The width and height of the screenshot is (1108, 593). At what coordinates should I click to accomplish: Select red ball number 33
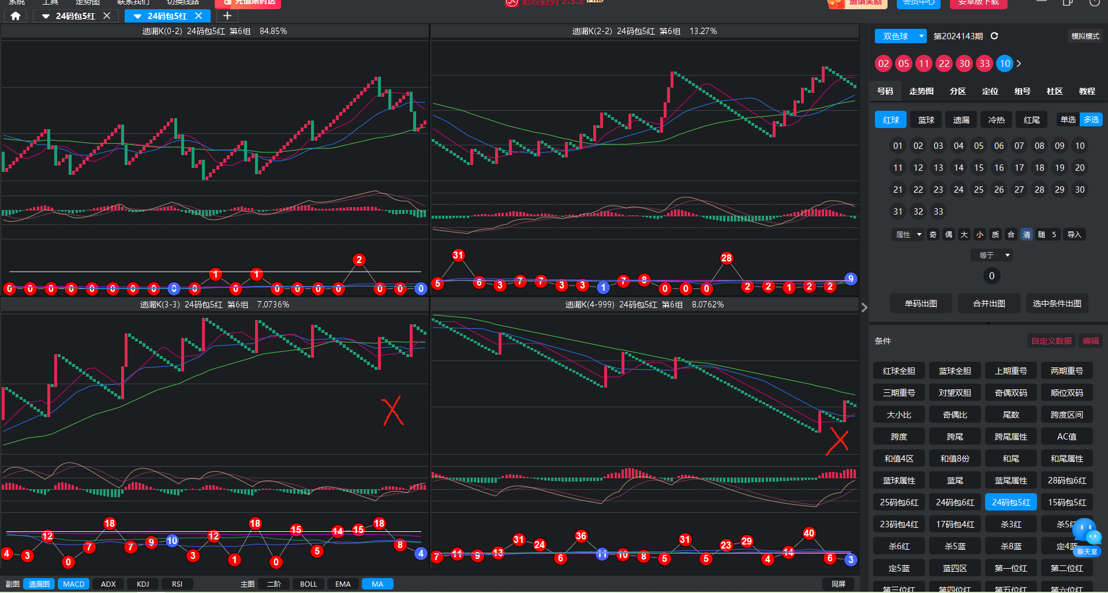938,212
